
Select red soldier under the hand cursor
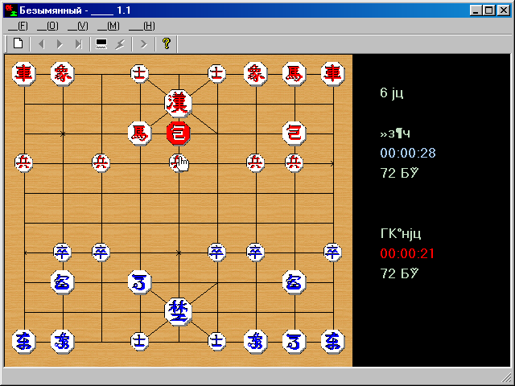pos(177,162)
